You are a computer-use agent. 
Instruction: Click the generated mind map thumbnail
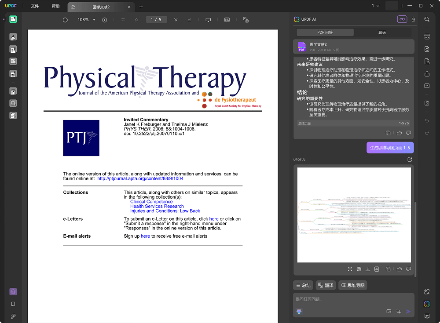coord(354,215)
